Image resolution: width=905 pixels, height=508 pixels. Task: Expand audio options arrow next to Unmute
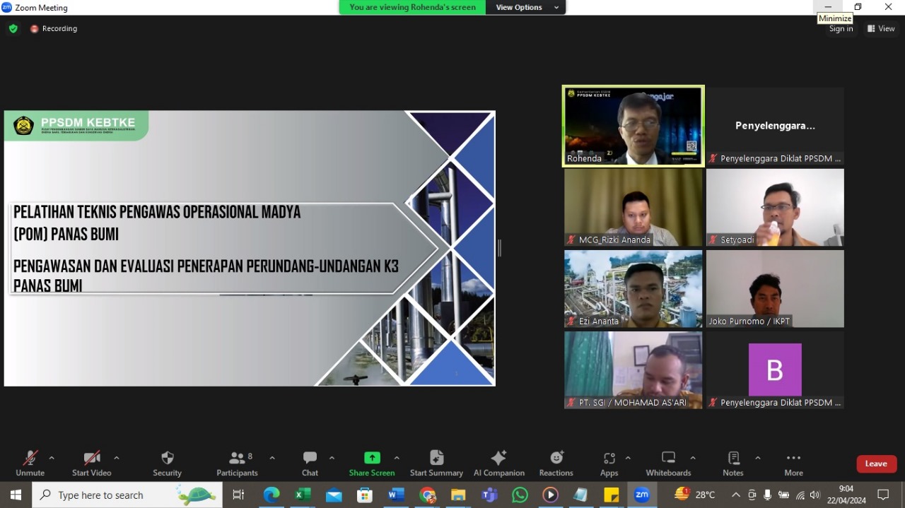coord(52,458)
